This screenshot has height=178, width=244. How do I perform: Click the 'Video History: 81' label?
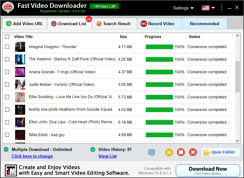click(x=115, y=149)
